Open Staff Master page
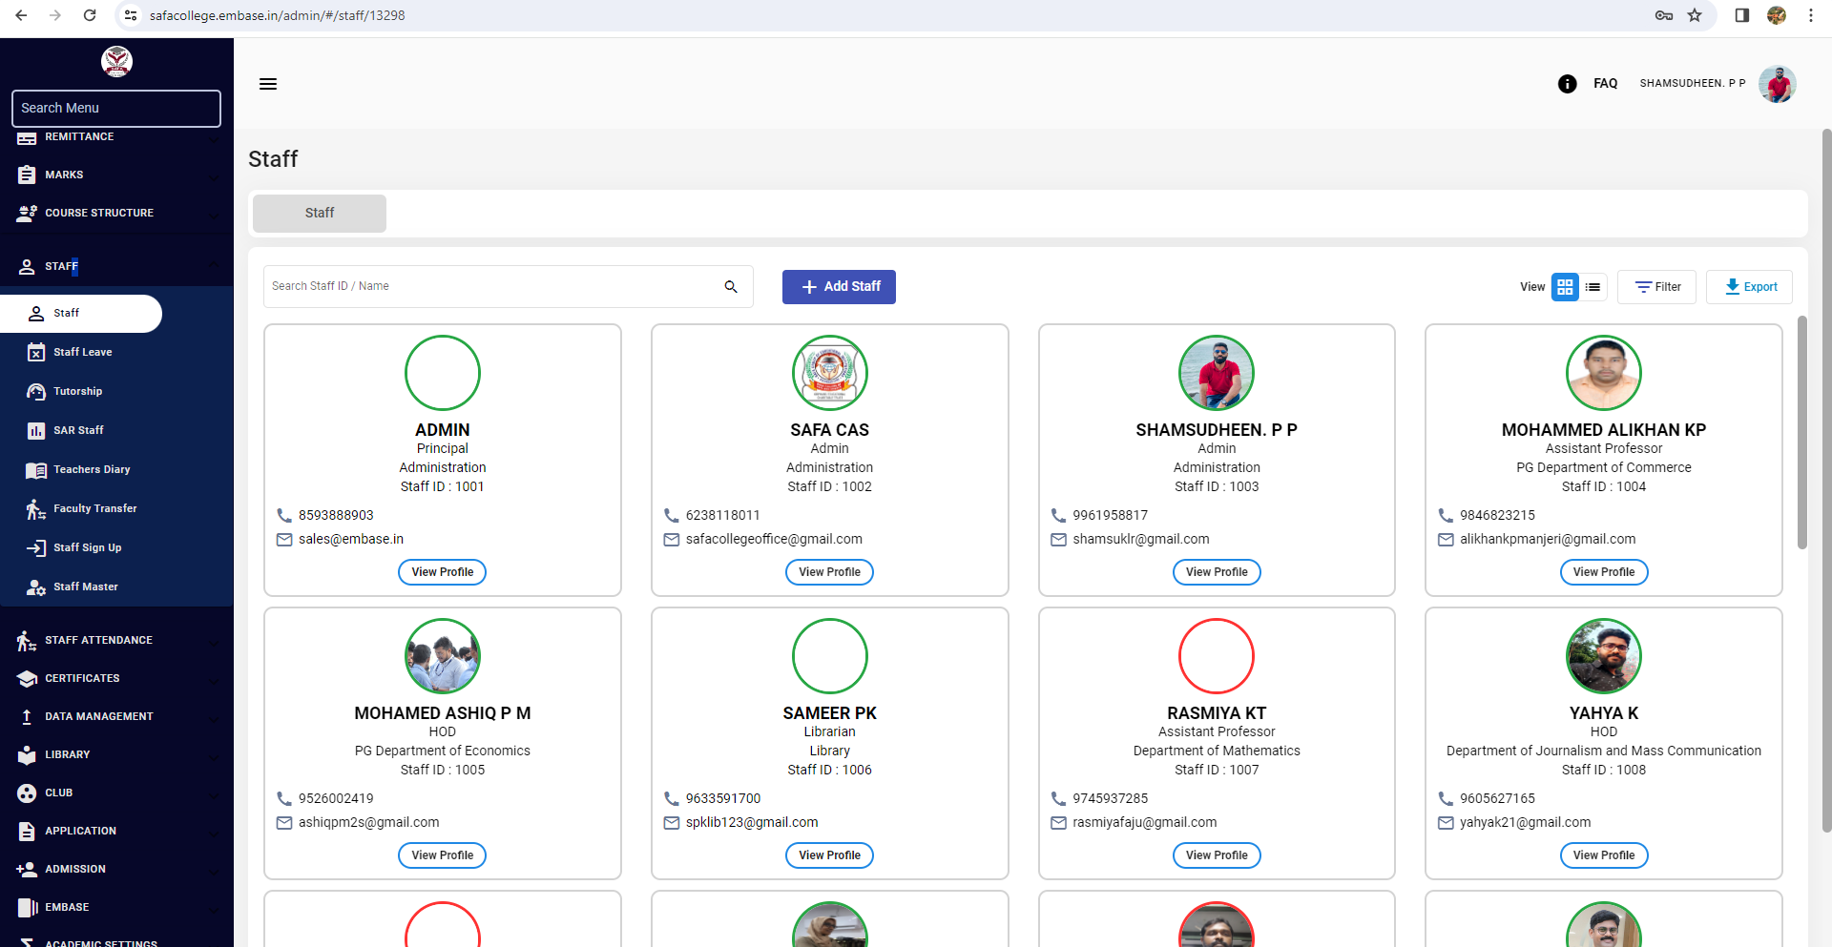Image resolution: width=1832 pixels, height=947 pixels. coord(116,587)
